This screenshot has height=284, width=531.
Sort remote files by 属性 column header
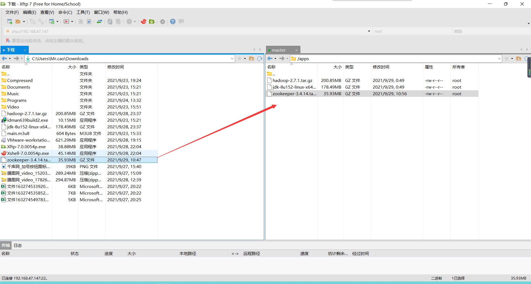click(x=437, y=67)
